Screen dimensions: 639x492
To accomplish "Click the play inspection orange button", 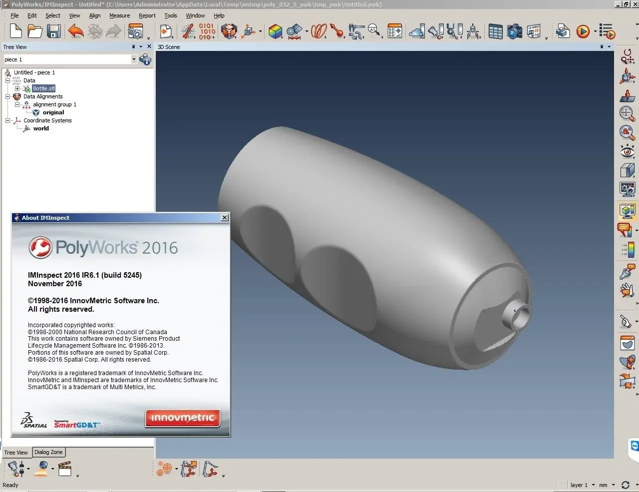I will [x=583, y=31].
